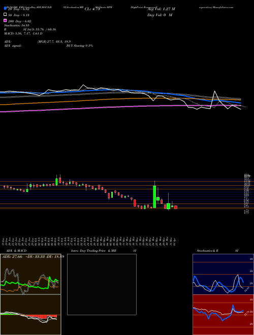Click the empty intraday trading price panel
Viewport: 254px width, 335px height.
pyautogui.click(x=102, y=284)
